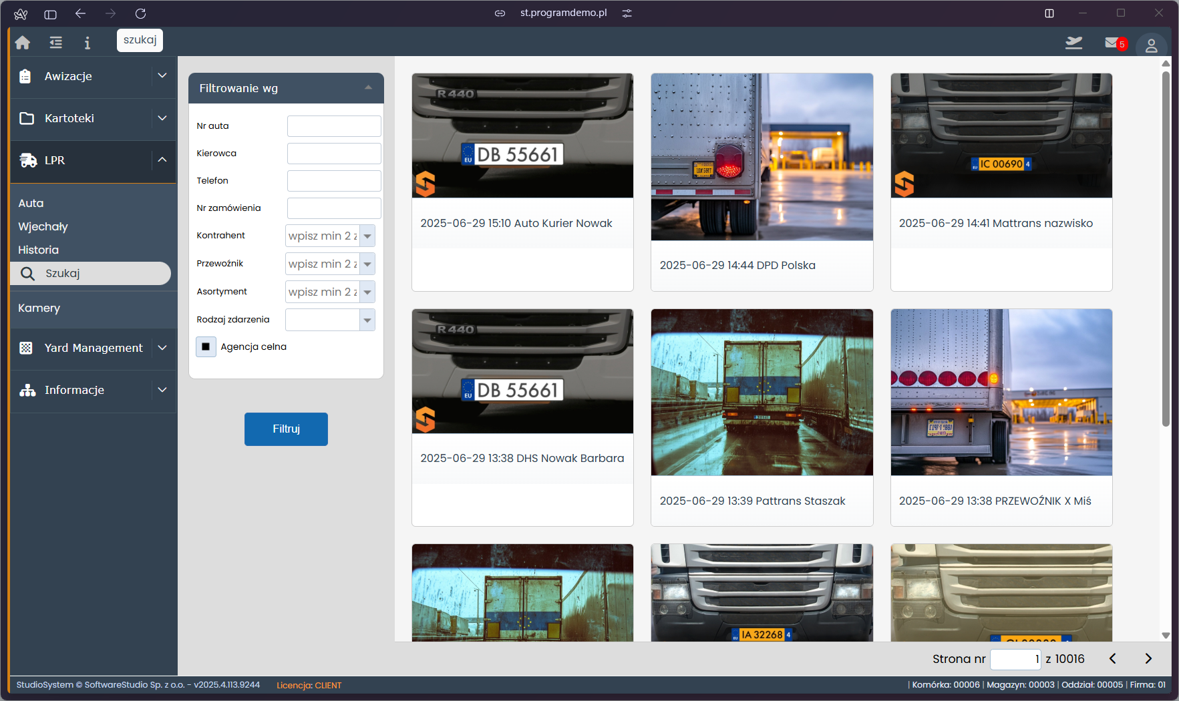Toggle the Agencja celna checkbox
Viewport: 1179px width, 701px height.
[206, 346]
